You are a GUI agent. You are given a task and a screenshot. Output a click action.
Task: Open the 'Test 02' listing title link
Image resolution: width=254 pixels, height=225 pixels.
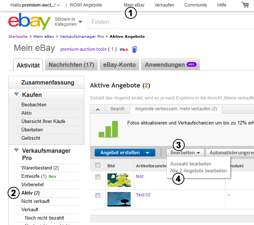(x=143, y=195)
